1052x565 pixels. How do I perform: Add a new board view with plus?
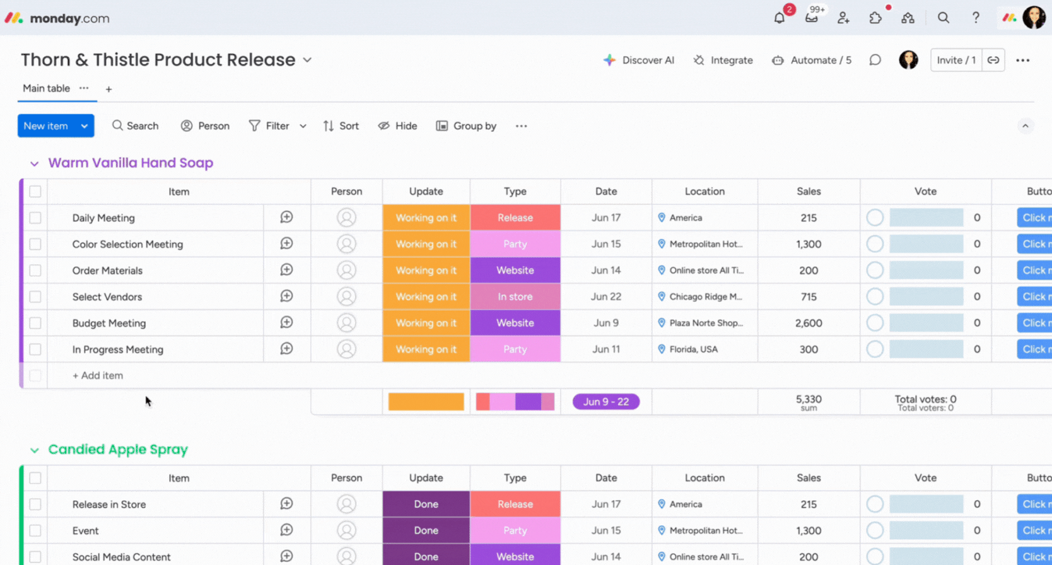pos(108,89)
